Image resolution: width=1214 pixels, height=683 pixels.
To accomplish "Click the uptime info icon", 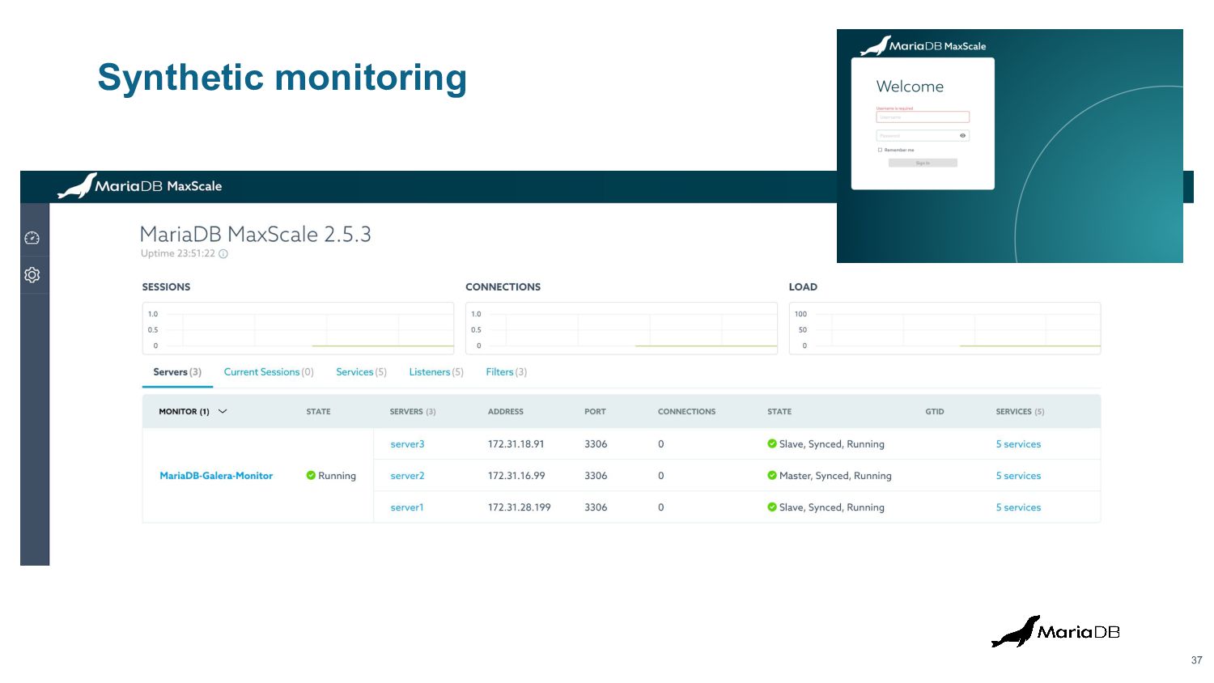I will coord(223,254).
